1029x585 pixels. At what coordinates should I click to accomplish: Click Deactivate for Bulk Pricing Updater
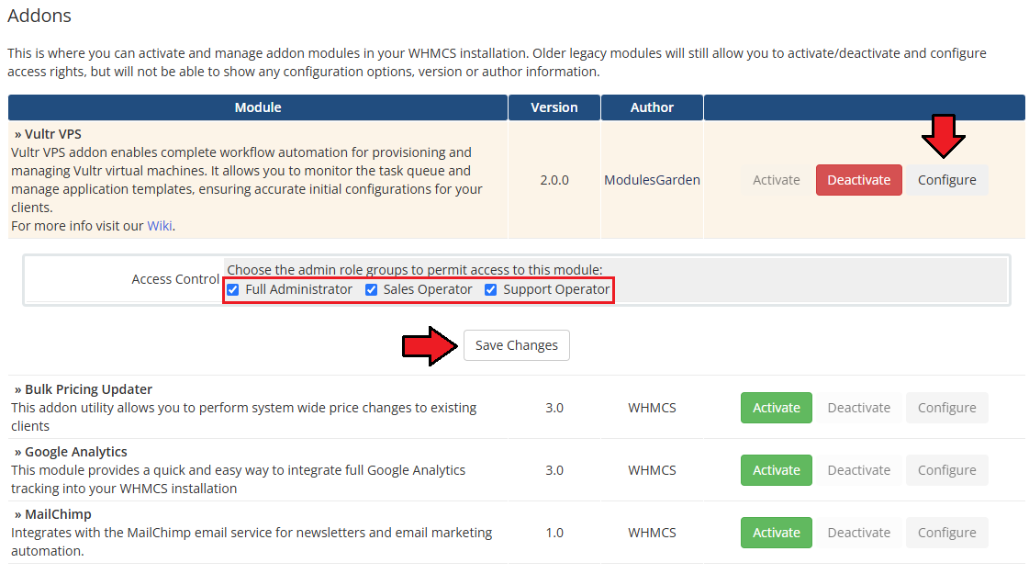click(859, 408)
